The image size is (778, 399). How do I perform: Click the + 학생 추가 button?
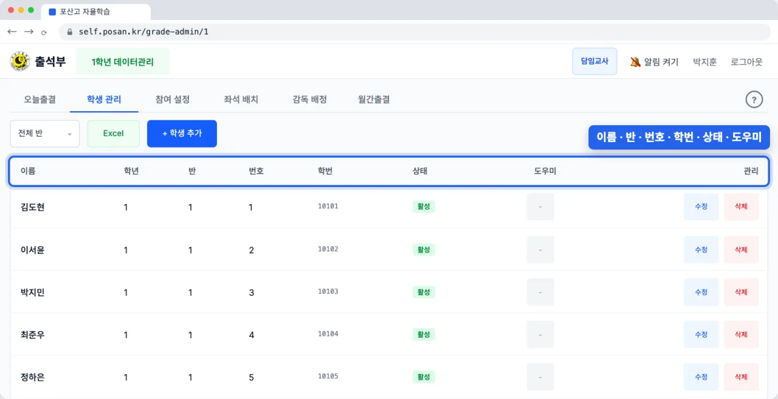point(182,134)
